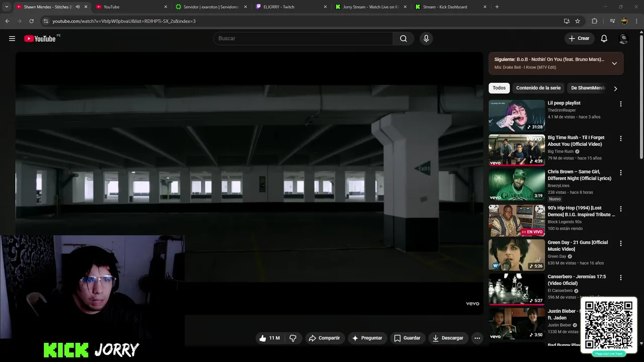Click the install app icon in address bar

tap(567, 21)
